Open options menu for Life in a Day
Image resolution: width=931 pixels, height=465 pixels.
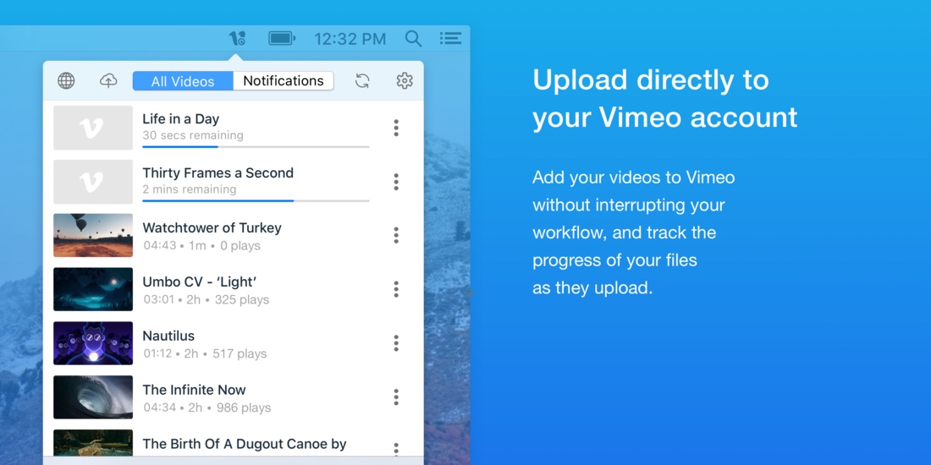pyautogui.click(x=396, y=128)
